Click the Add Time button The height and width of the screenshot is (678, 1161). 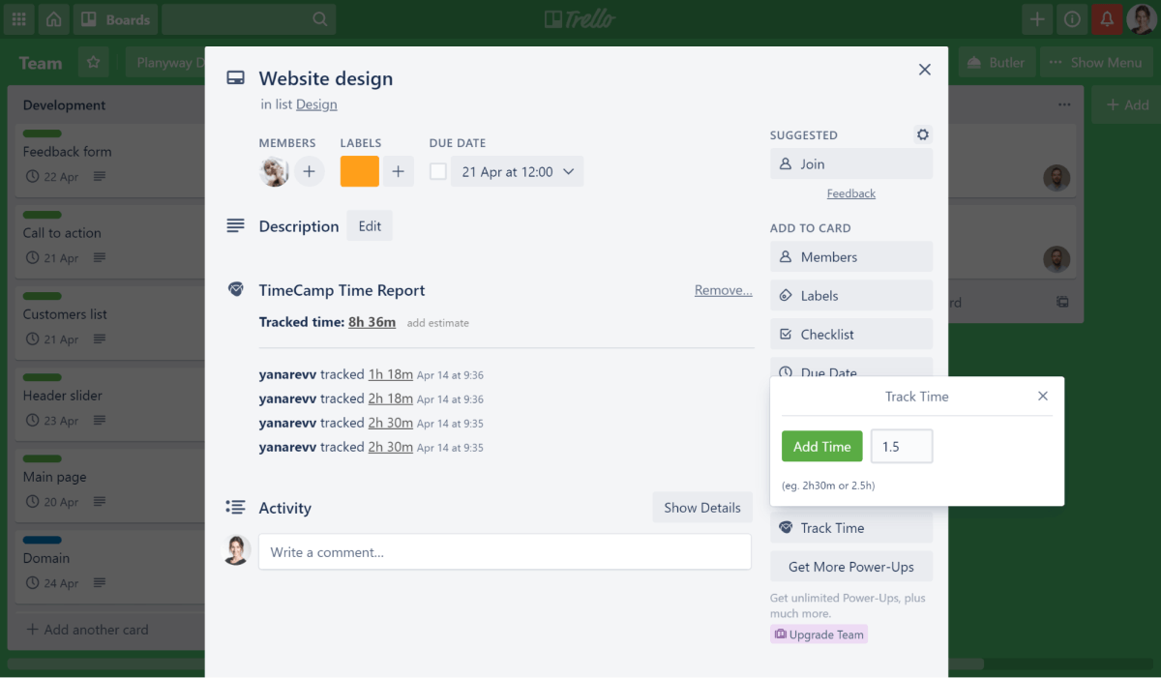(821, 447)
